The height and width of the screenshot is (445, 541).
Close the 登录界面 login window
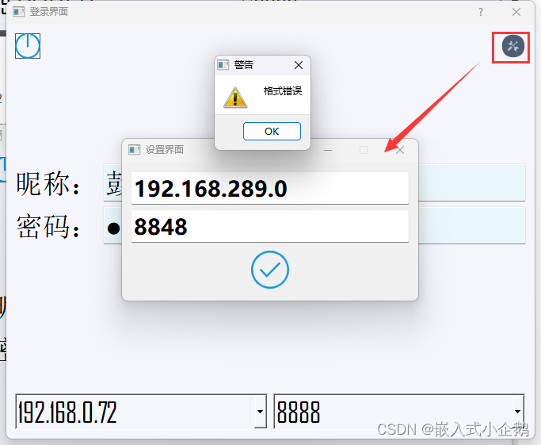pyautogui.click(x=516, y=12)
